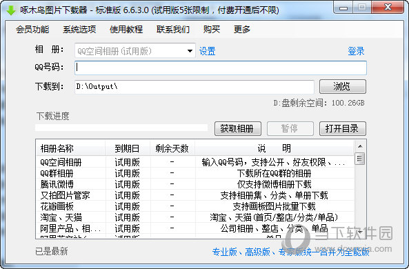Click the 下载所在QQ群的相册 description

(x=274, y=173)
